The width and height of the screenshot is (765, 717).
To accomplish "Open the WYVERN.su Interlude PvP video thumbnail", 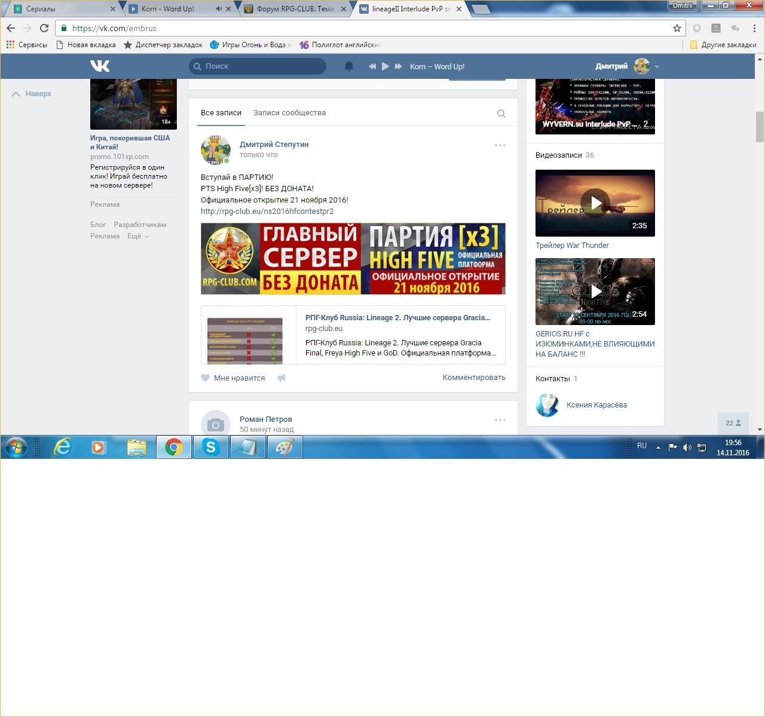I will (595, 106).
